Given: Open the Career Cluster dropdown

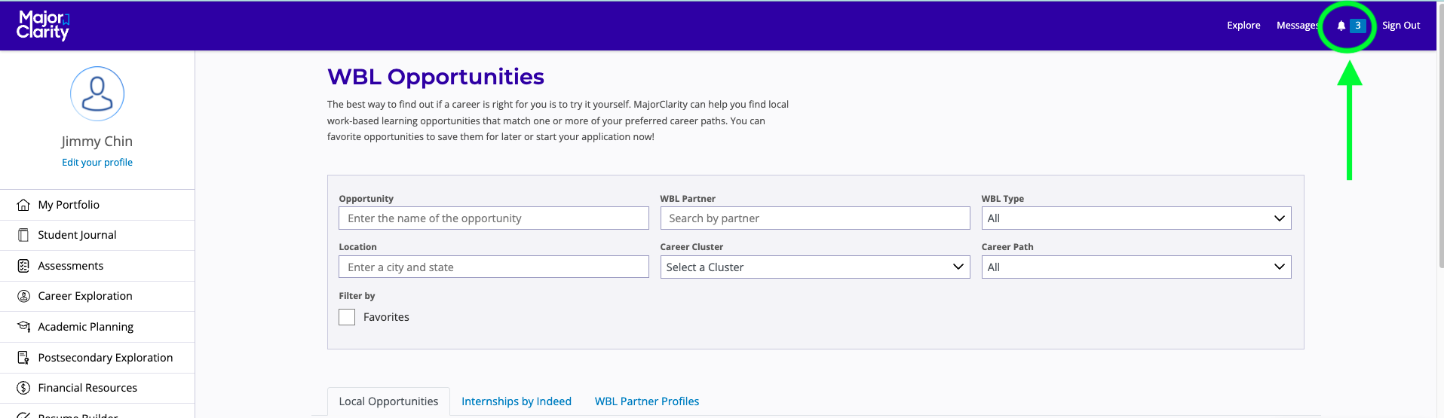Looking at the screenshot, I should (814, 267).
